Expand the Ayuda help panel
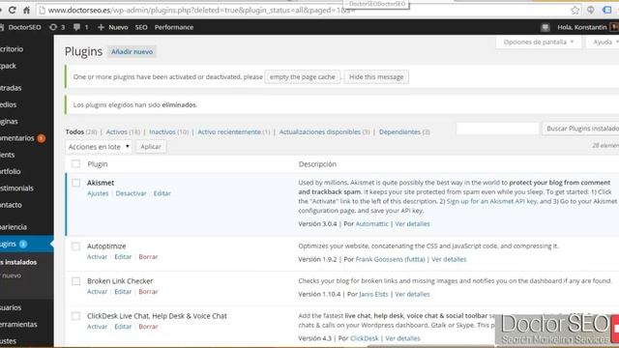619x348 pixels. (x=604, y=42)
